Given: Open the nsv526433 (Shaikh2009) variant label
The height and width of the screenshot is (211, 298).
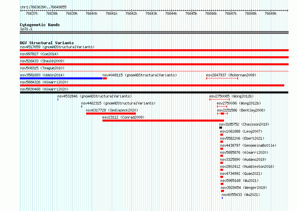Looking at the screenshot, I should (42, 61).
